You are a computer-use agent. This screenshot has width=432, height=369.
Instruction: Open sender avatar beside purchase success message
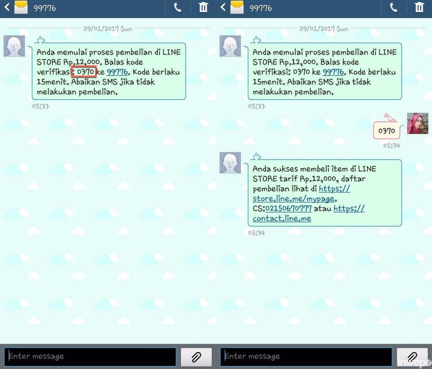tap(230, 162)
